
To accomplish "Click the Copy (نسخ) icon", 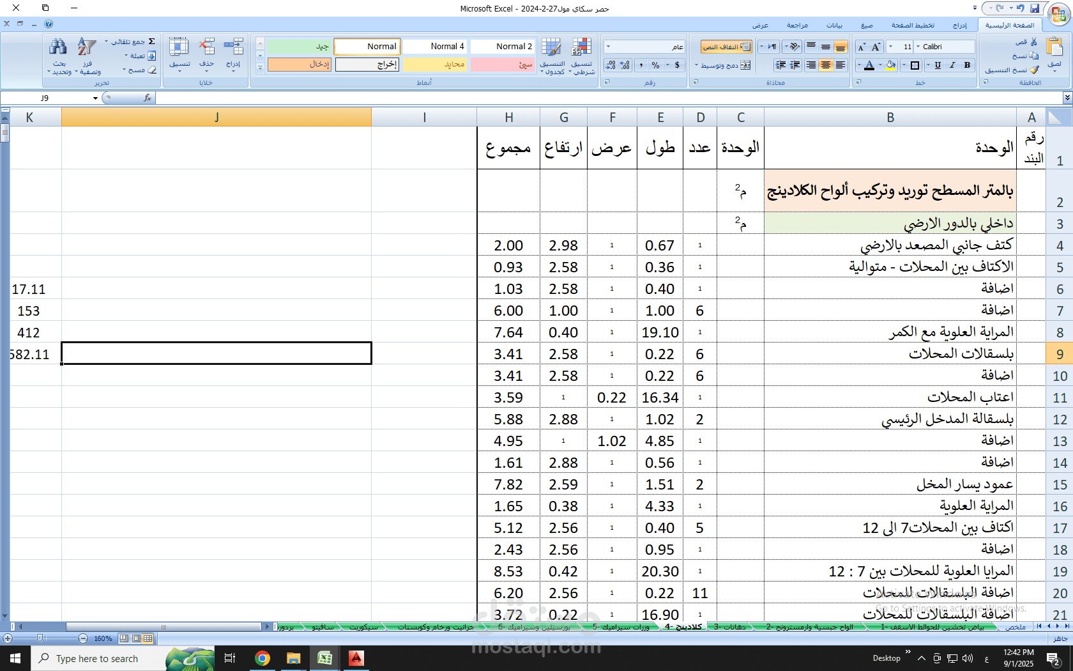I will tap(1034, 56).
